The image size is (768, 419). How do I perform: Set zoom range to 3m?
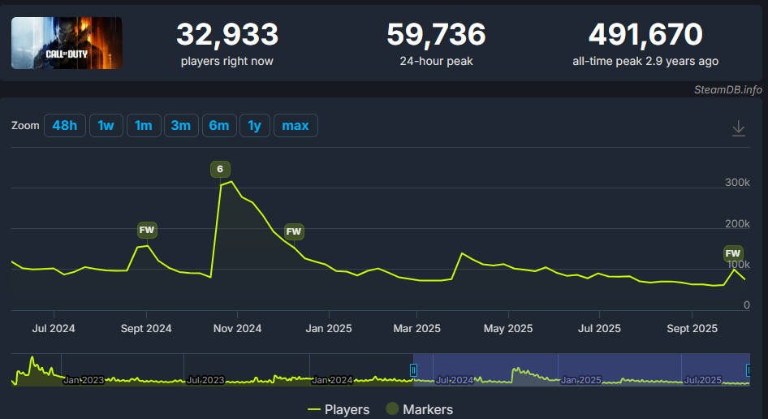coord(181,125)
